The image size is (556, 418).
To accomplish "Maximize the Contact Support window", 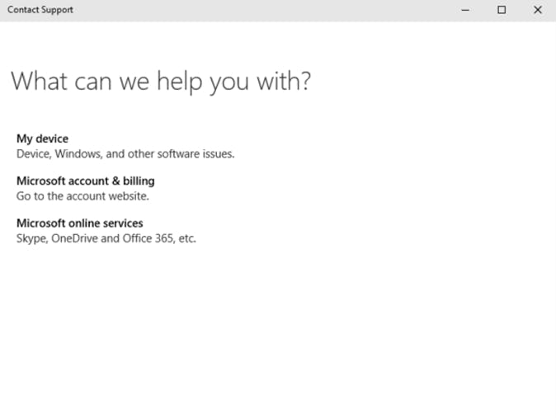I will (x=502, y=10).
